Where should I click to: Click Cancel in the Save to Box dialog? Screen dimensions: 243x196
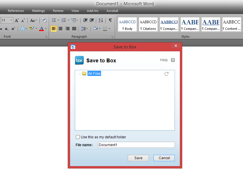coord(164,158)
